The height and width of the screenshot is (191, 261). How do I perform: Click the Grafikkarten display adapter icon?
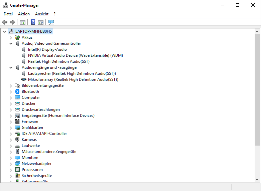coord(17,128)
